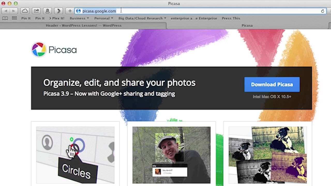
Task: Add page with the plus button
Action: [70, 11]
